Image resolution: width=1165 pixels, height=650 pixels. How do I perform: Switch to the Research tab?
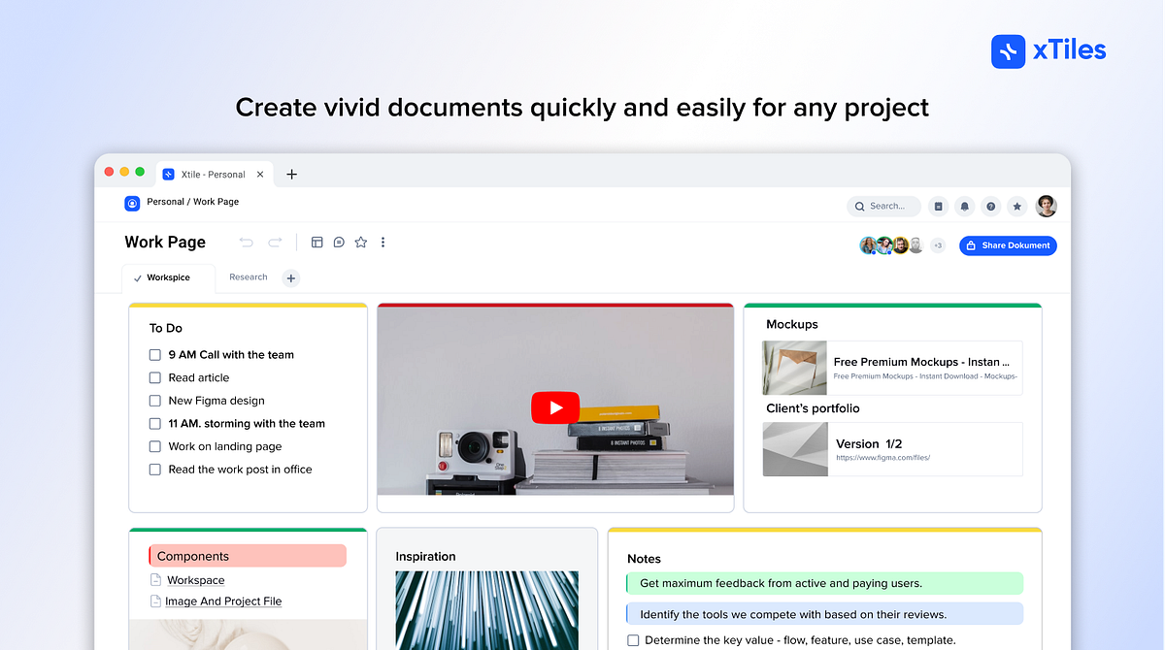point(248,277)
